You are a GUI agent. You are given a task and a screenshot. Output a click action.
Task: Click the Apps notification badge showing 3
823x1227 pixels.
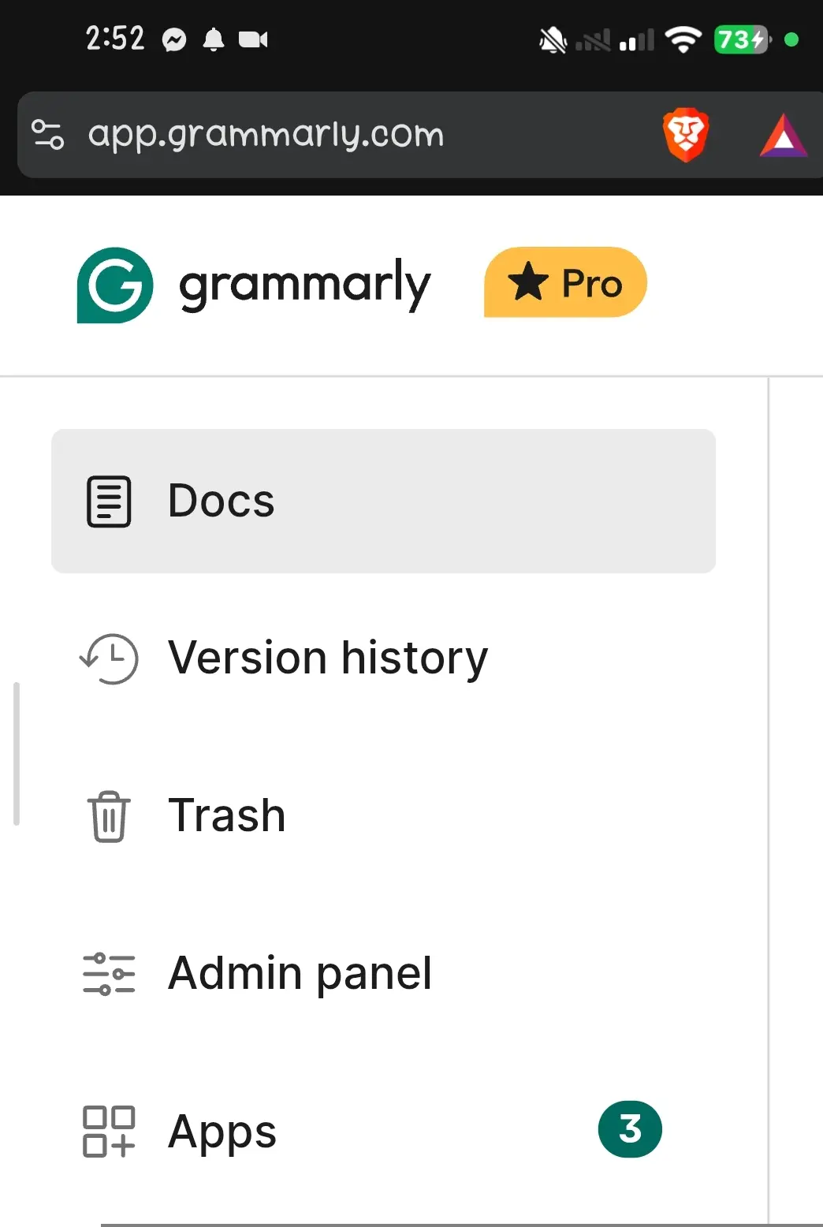(630, 1129)
